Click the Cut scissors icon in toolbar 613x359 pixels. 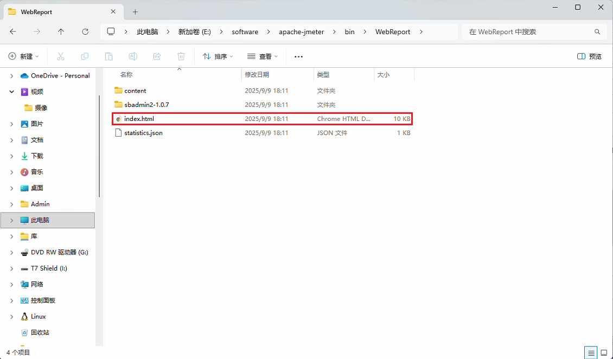pos(61,56)
